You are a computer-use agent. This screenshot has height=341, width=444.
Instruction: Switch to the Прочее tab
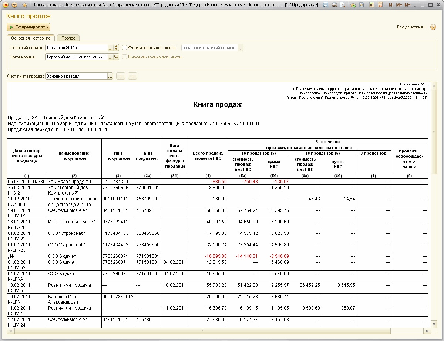68,38
